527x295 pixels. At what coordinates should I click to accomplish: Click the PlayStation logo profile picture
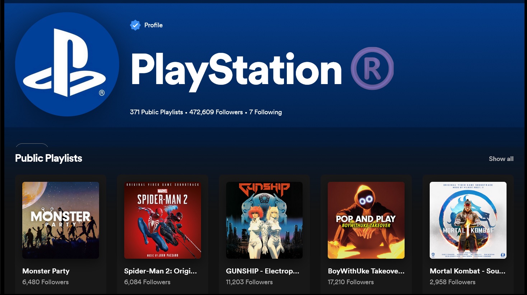67,64
